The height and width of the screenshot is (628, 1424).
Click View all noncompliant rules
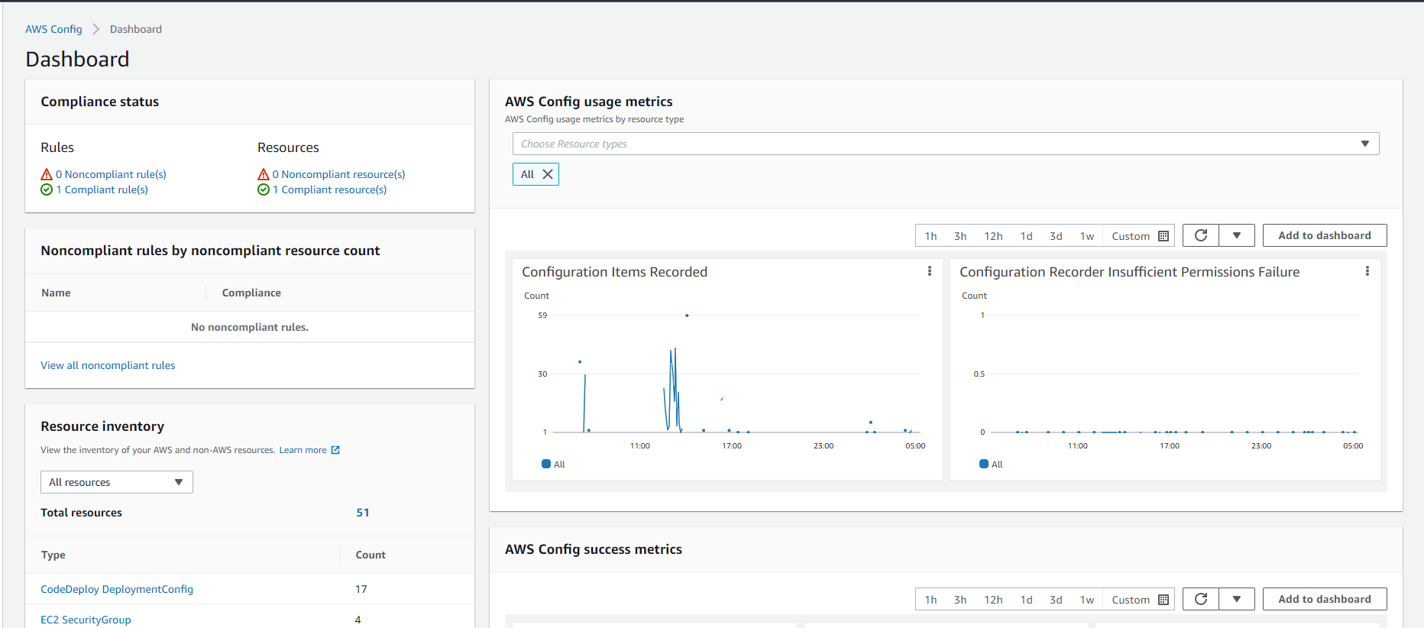[x=108, y=365]
